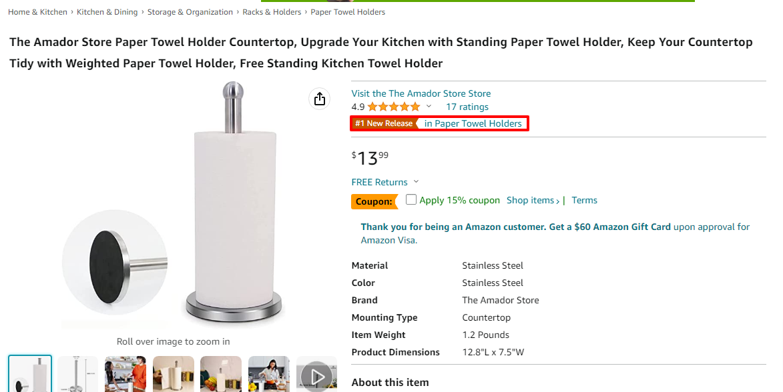This screenshot has height=392, width=783.
Task: Tick the Apply 15% coupon checkbox
Action: point(411,200)
